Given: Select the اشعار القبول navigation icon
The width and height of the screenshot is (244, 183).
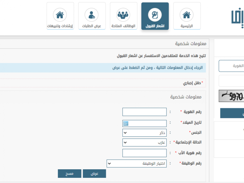Looking at the screenshot, I should click(x=155, y=15).
